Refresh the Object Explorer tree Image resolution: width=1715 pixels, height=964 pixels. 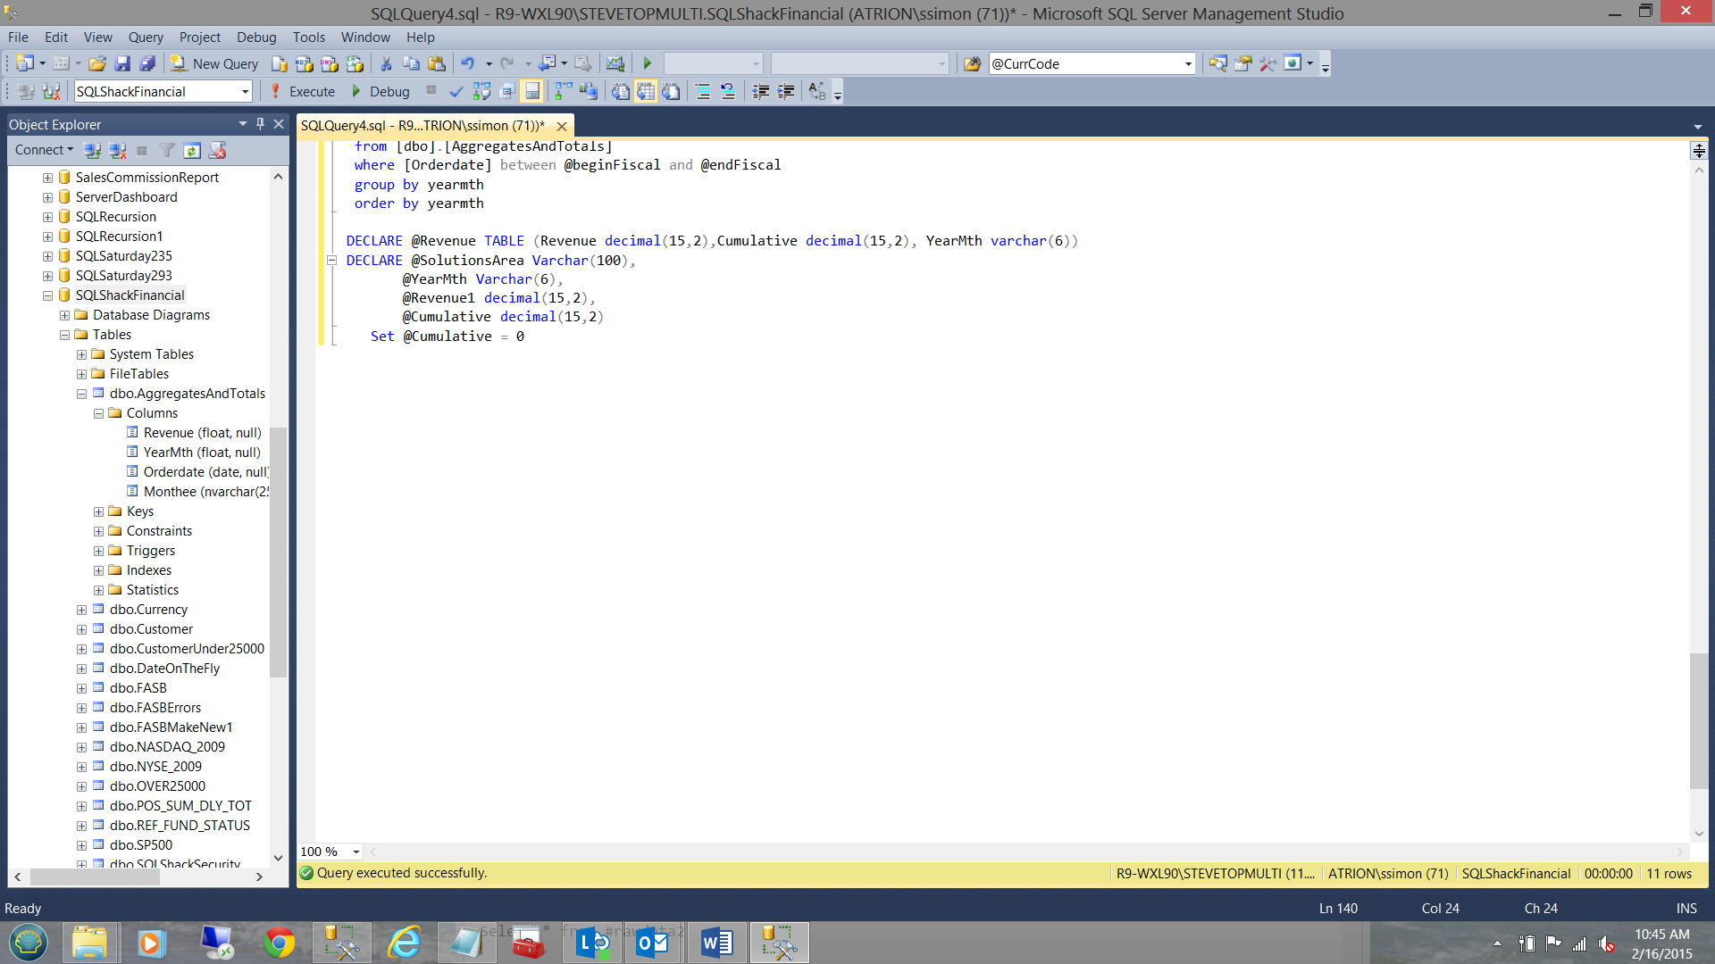pyautogui.click(x=192, y=150)
